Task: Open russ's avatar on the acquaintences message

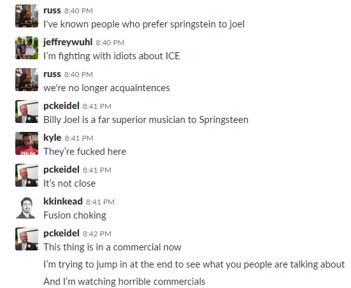Action: coord(27,80)
